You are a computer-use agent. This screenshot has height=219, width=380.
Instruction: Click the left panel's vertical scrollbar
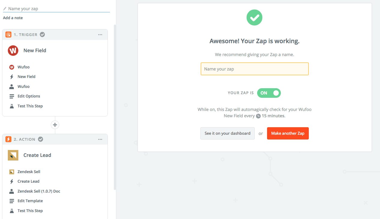(114, 105)
